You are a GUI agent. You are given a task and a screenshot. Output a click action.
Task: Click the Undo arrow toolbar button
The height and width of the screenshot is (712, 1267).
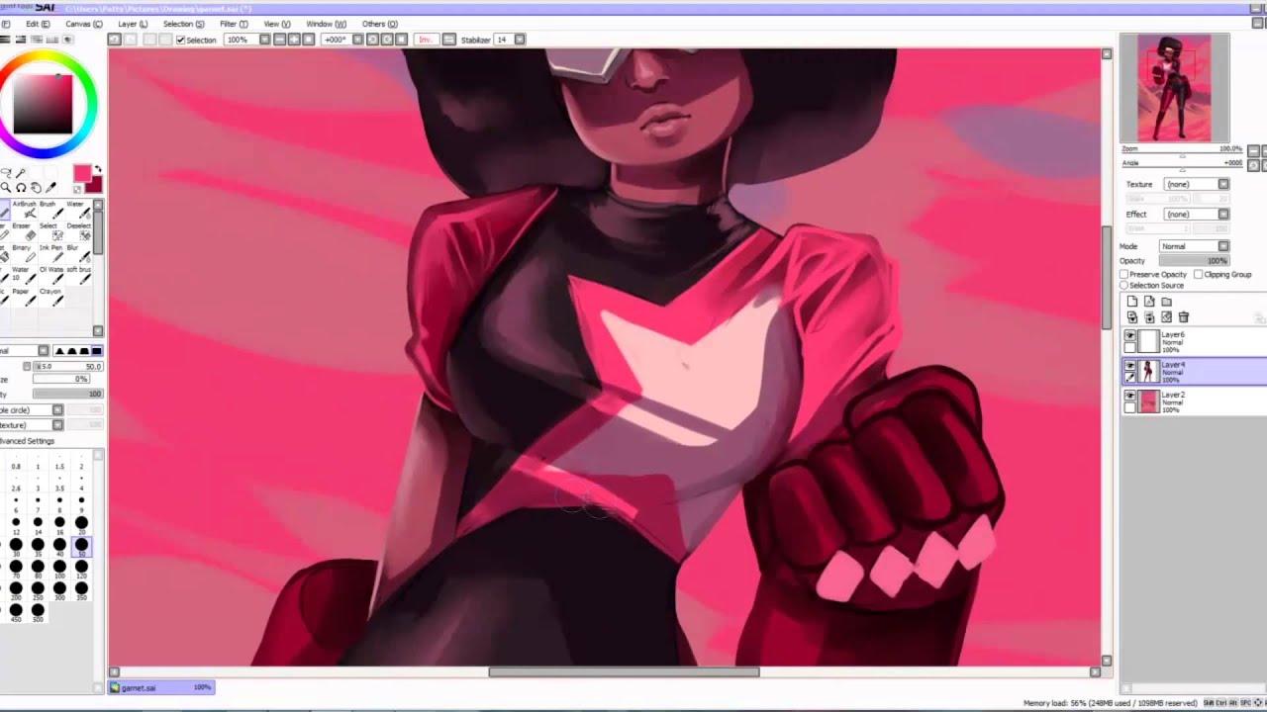coord(114,40)
